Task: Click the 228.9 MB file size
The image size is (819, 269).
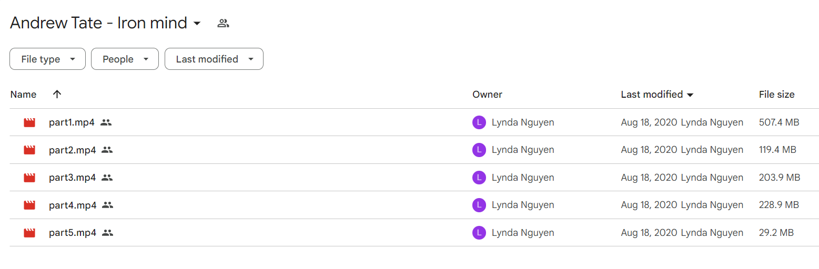Action: pyautogui.click(x=779, y=205)
